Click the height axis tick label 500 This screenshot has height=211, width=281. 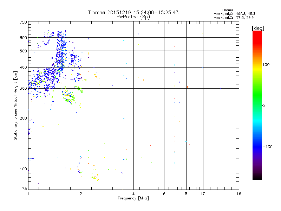tap(23, 51)
